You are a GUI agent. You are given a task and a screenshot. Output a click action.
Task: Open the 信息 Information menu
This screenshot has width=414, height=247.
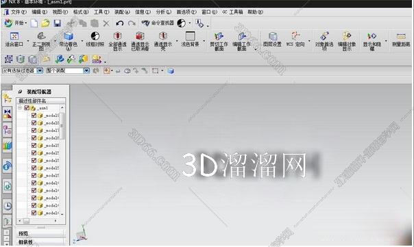(143, 12)
